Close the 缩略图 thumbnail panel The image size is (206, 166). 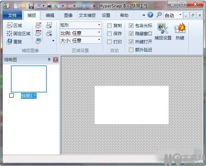click(x=56, y=60)
